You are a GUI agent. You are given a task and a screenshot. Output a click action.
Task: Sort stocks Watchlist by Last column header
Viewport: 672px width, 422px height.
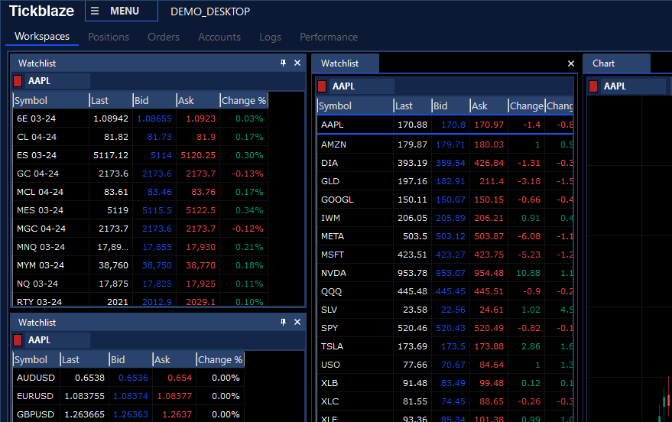[411, 106]
